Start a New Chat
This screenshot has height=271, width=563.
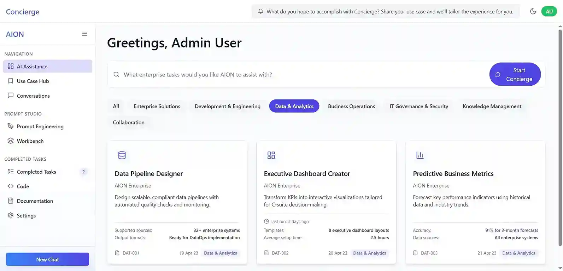pyautogui.click(x=47, y=259)
